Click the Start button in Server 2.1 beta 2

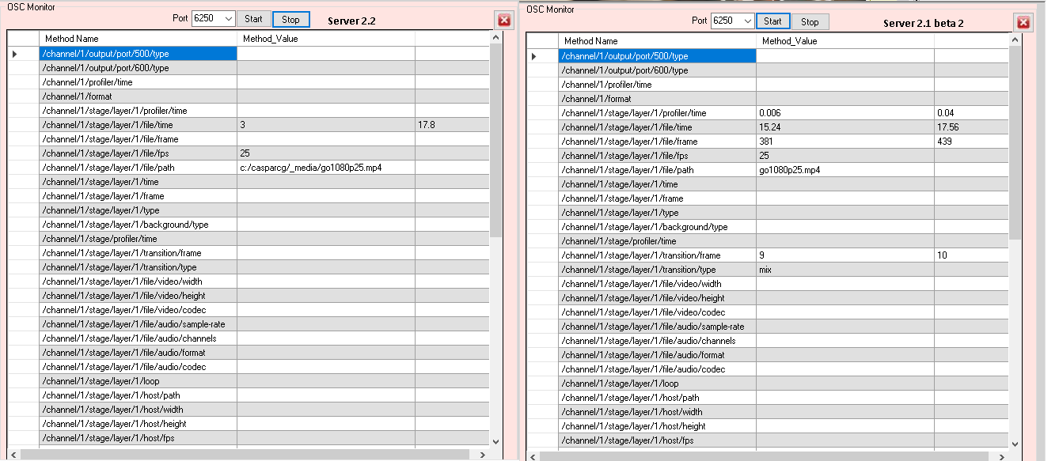[x=773, y=21]
